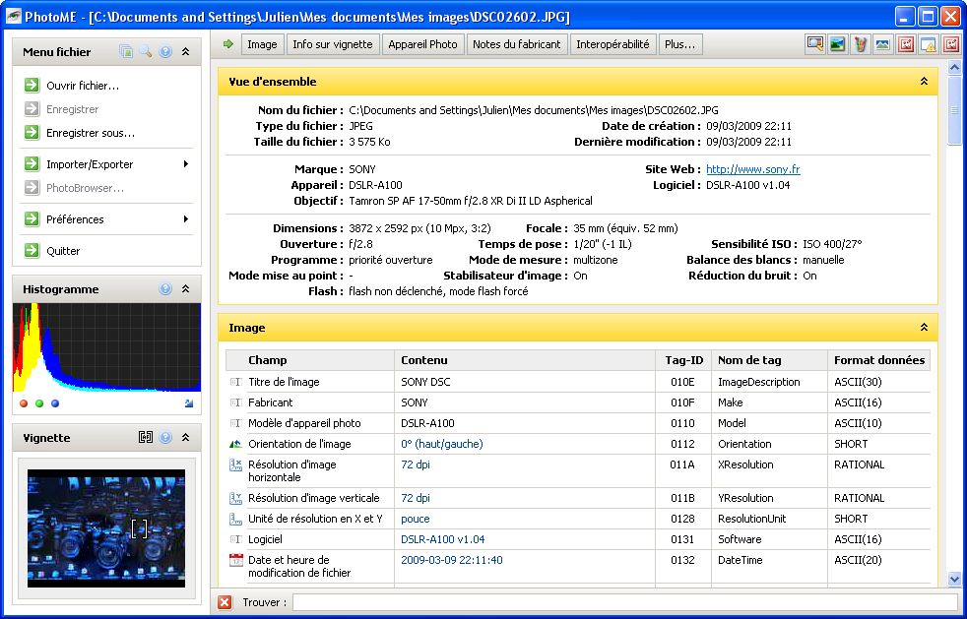Click the magnifier icon in Menu fichier header
This screenshot has width=967, height=619.
[146, 52]
